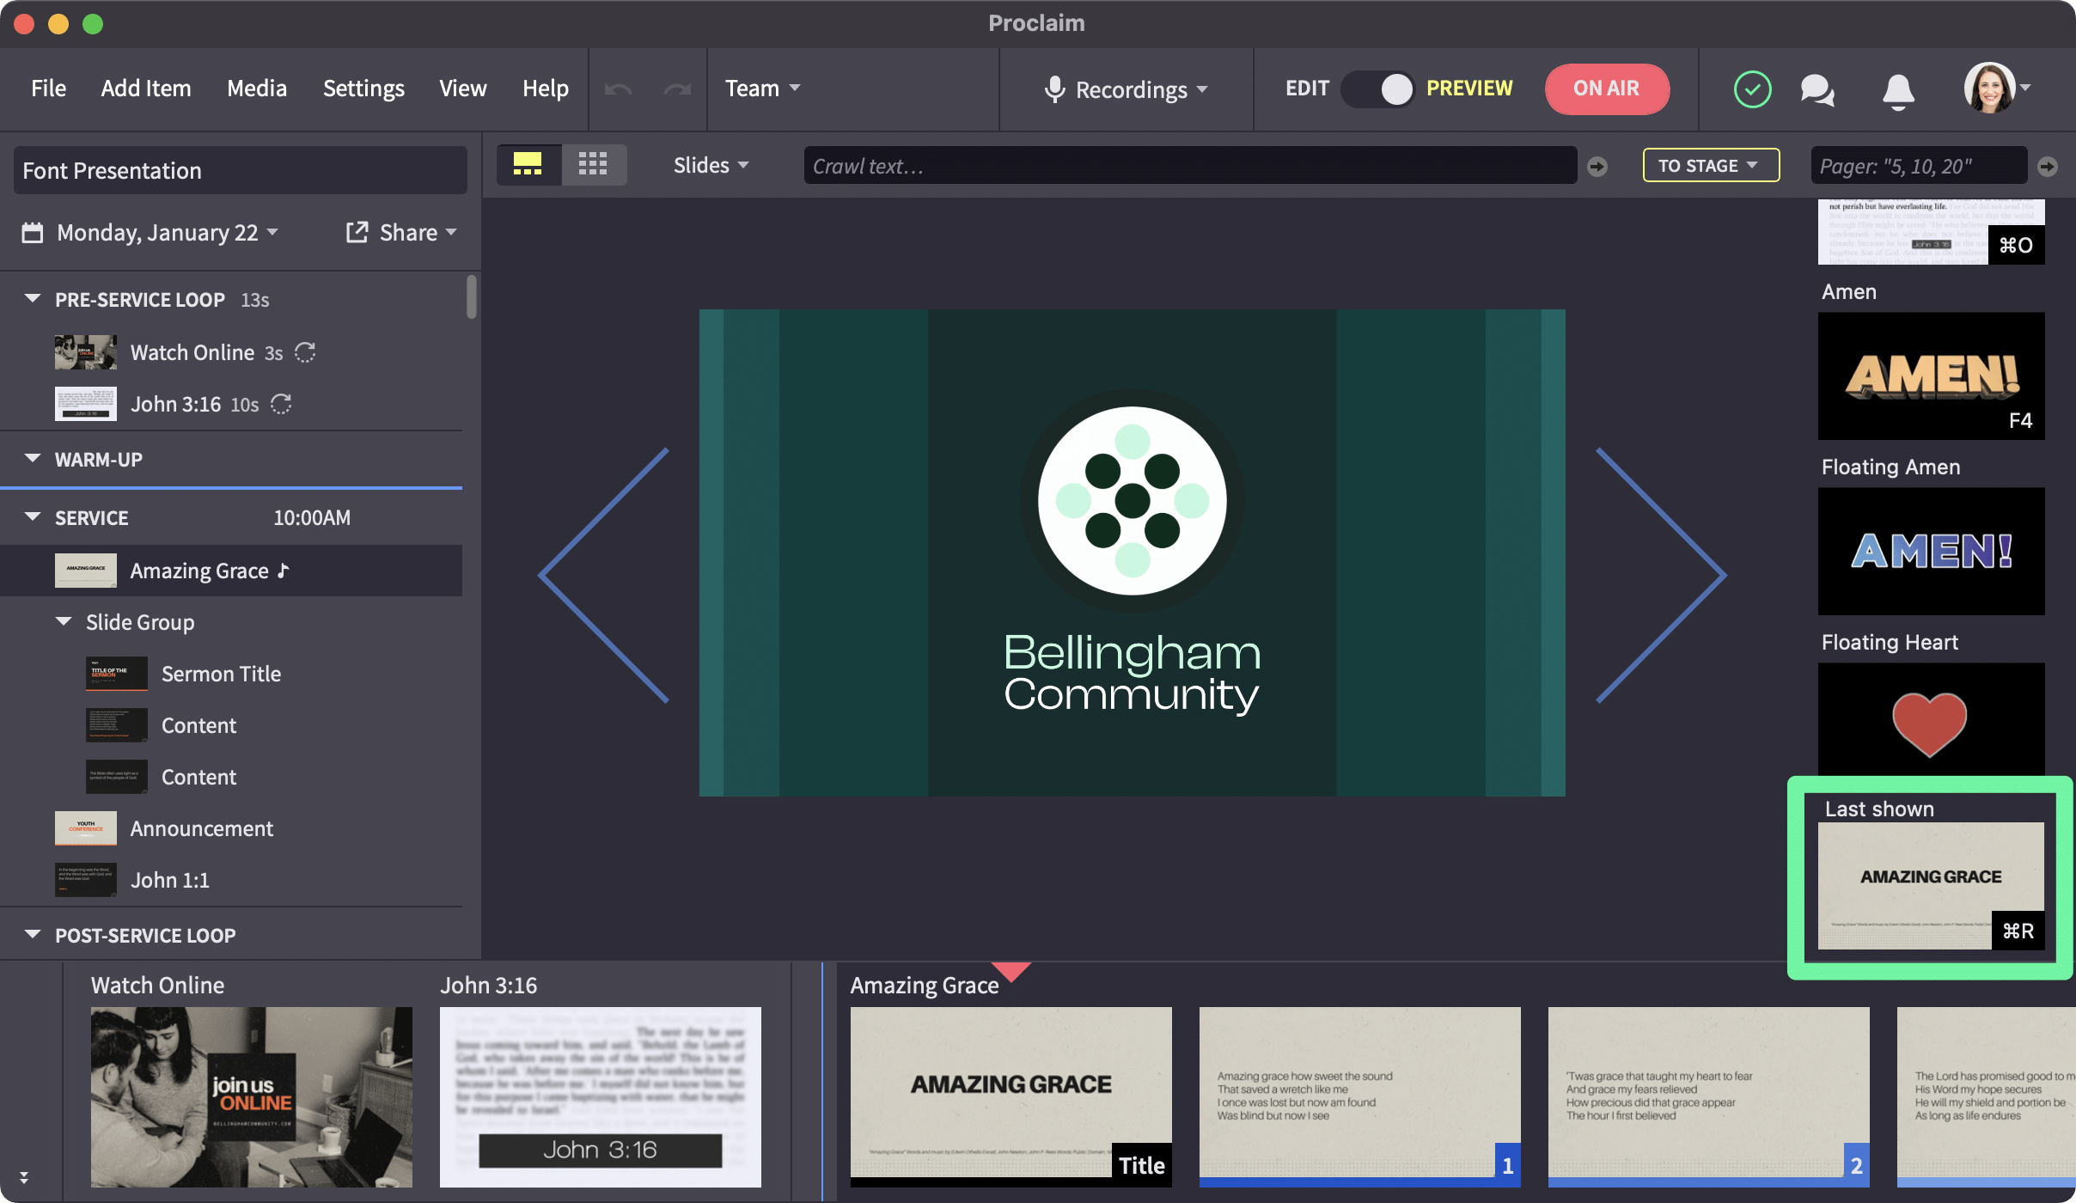This screenshot has height=1203, width=2076.
Task: Click the redo arrow icon
Action: (x=675, y=89)
